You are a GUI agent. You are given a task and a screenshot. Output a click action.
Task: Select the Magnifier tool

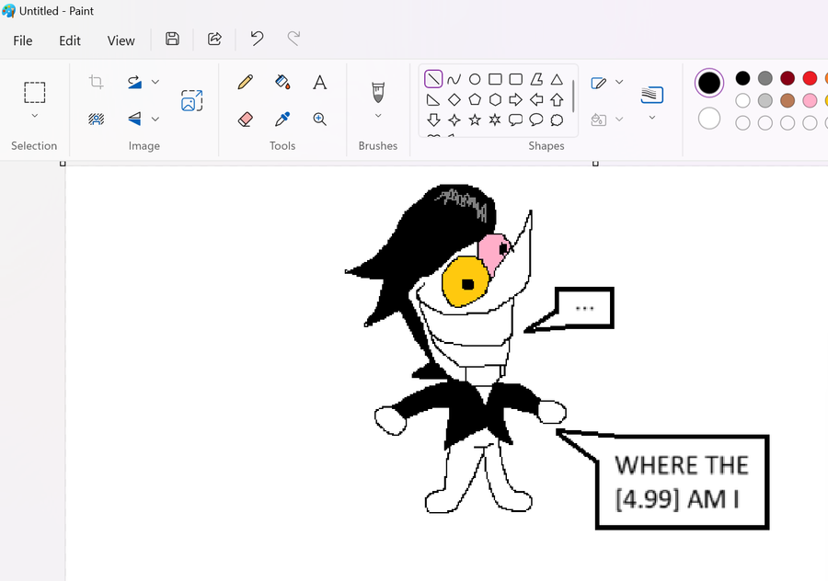click(x=319, y=120)
